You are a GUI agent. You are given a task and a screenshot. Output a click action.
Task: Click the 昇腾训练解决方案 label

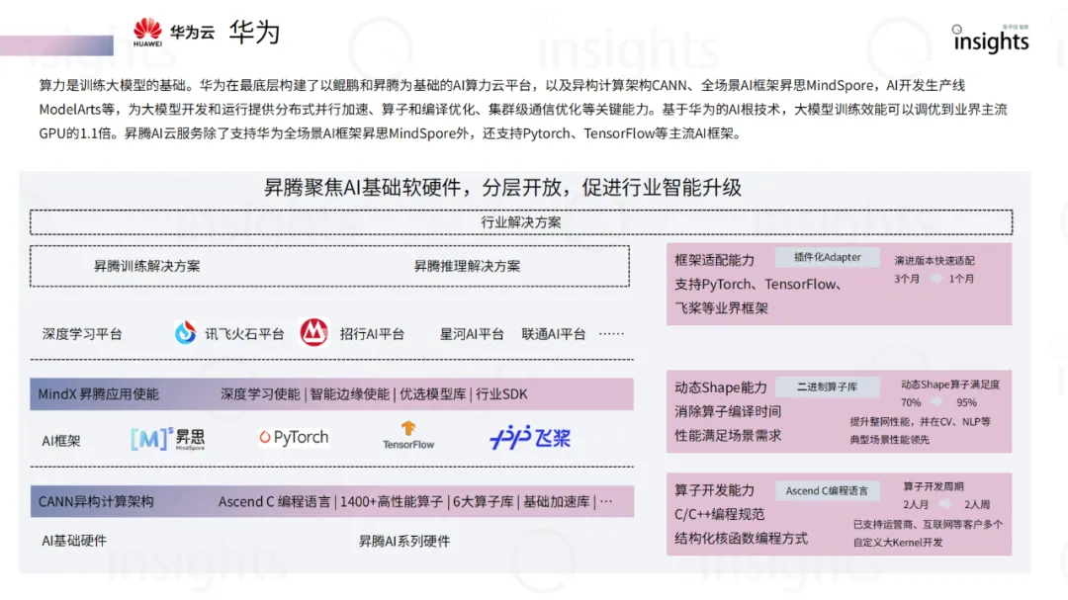pyautogui.click(x=147, y=266)
